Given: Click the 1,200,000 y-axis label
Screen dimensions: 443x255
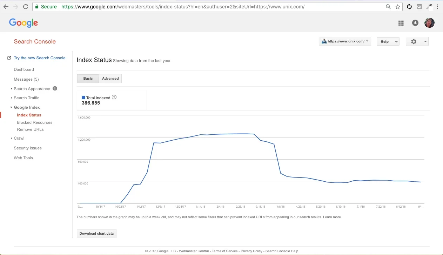Looking at the screenshot, I should 84,140.
